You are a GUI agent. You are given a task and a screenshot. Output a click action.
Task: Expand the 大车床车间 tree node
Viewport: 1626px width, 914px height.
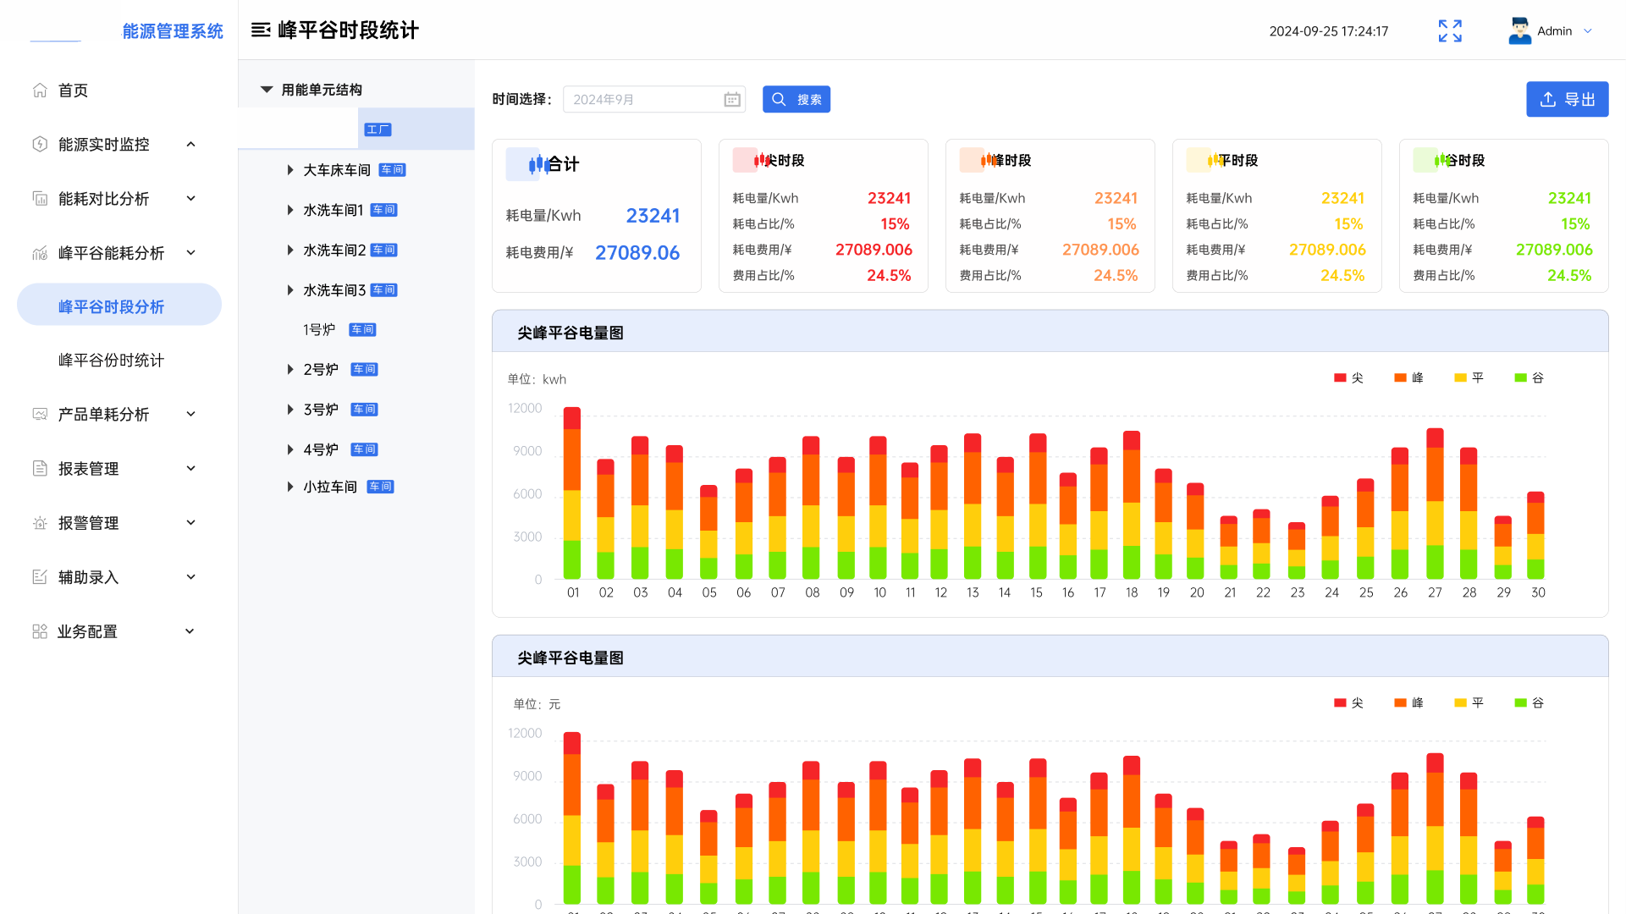point(290,170)
